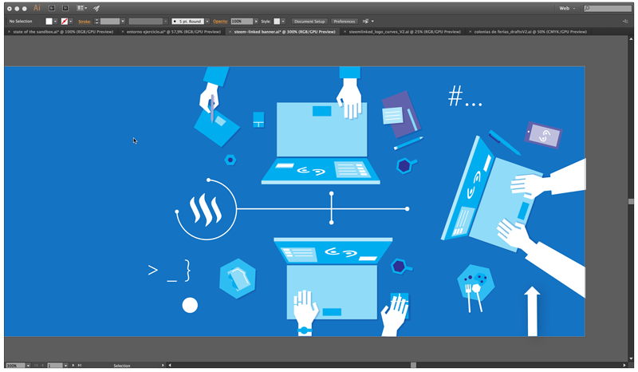The image size is (638, 372).
Task: Expand the align-to dropdown arrow
Action: tap(372, 22)
